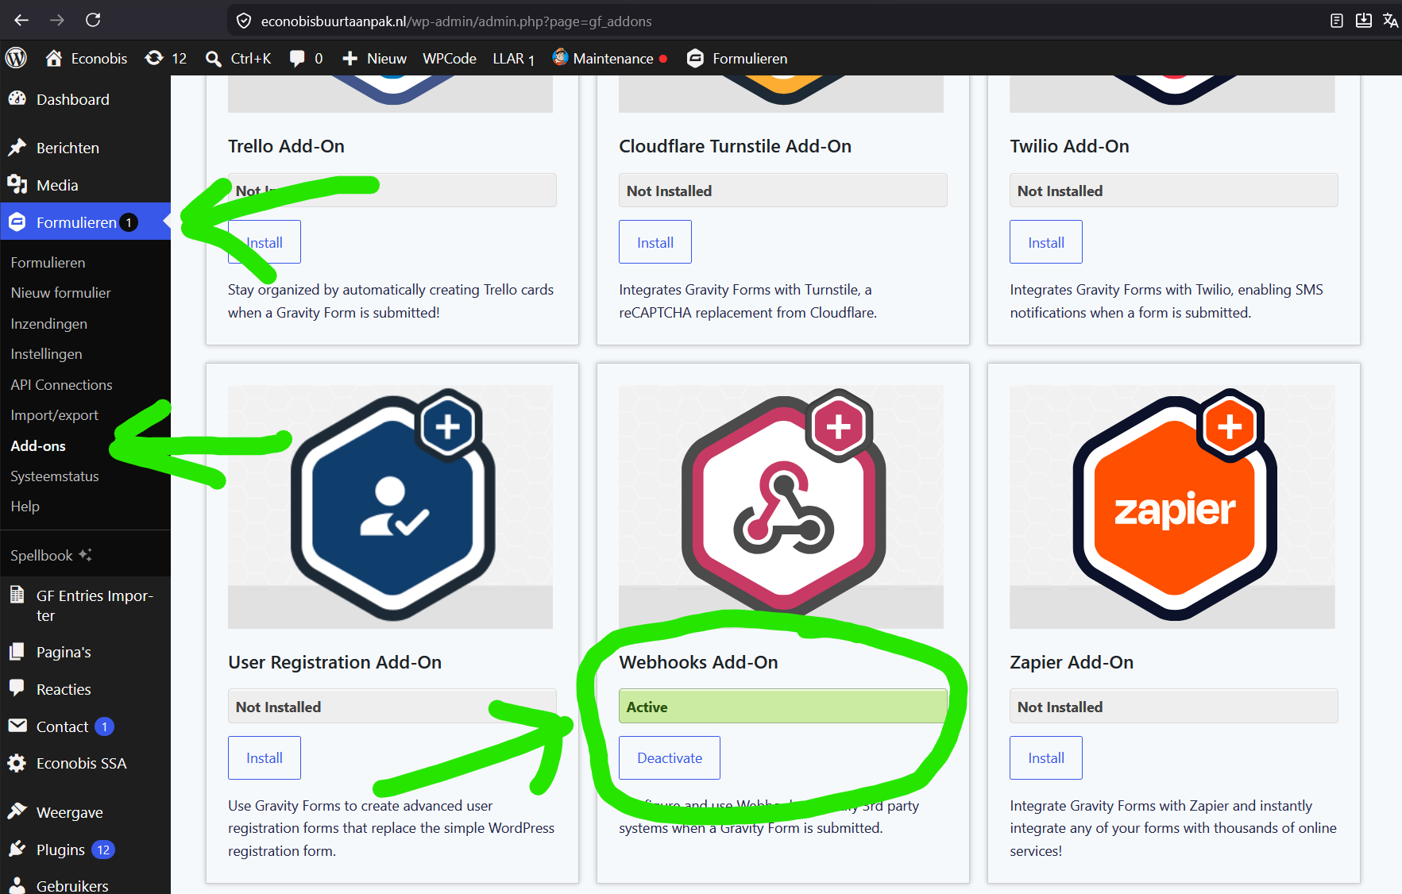Viewport: 1402px width, 894px height.
Task: Click the Berichten pin icon
Action: click(17, 148)
